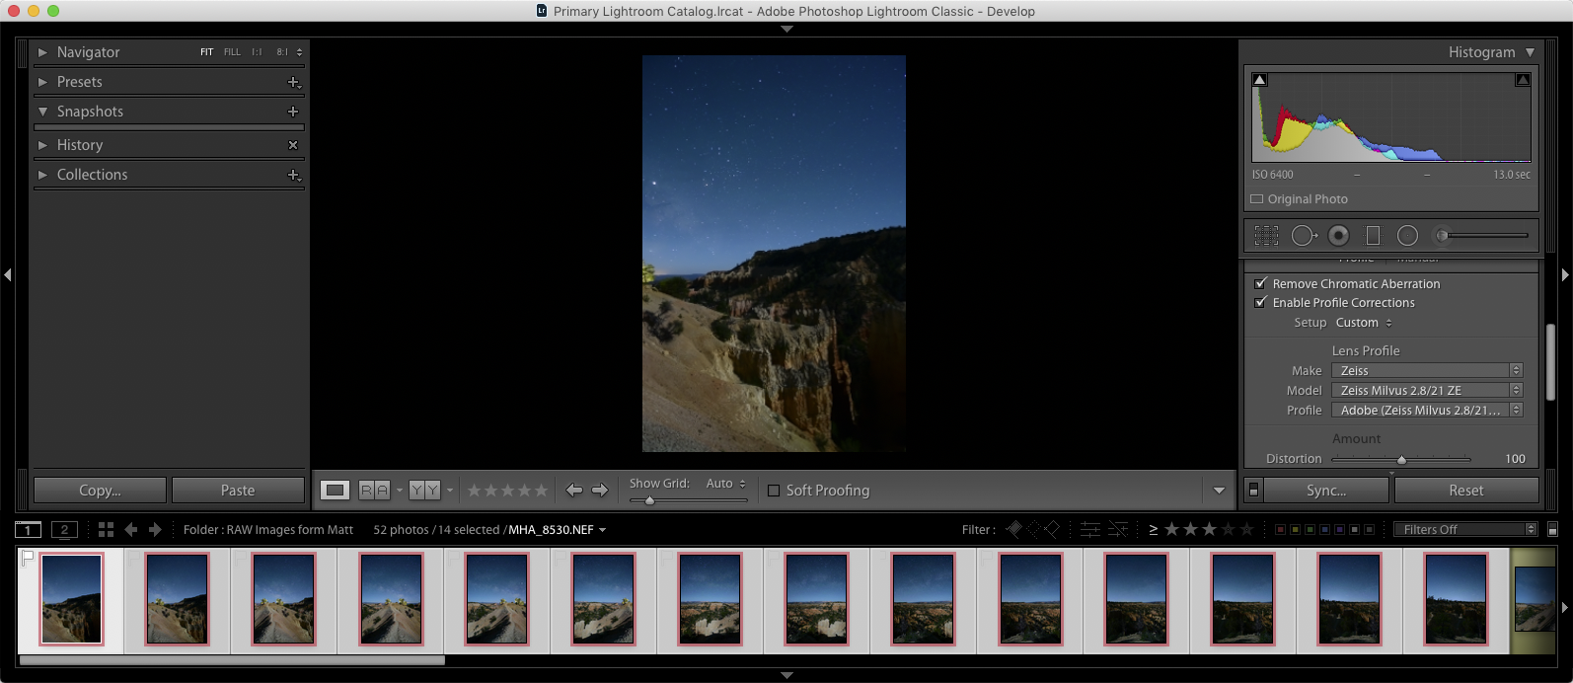Screen dimensions: 1573x683
Task: Set Navigator zoom to 1:1
Action: point(257,52)
